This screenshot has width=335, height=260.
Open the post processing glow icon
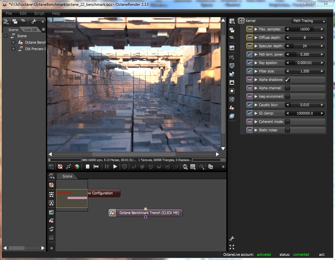(x=232, y=91)
